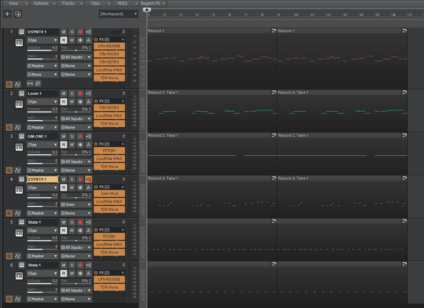Image resolution: width=424 pixels, height=308 pixels.
Task: Open the Gem Mod effect on track 4
Action: pyautogui.click(x=109, y=193)
